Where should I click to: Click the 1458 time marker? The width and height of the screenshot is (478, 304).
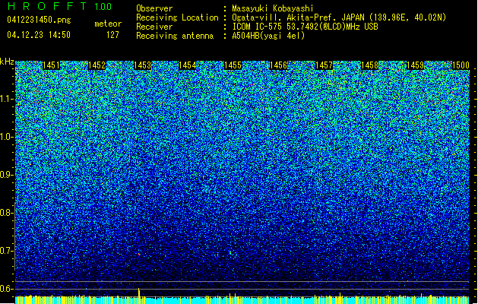tap(369, 65)
